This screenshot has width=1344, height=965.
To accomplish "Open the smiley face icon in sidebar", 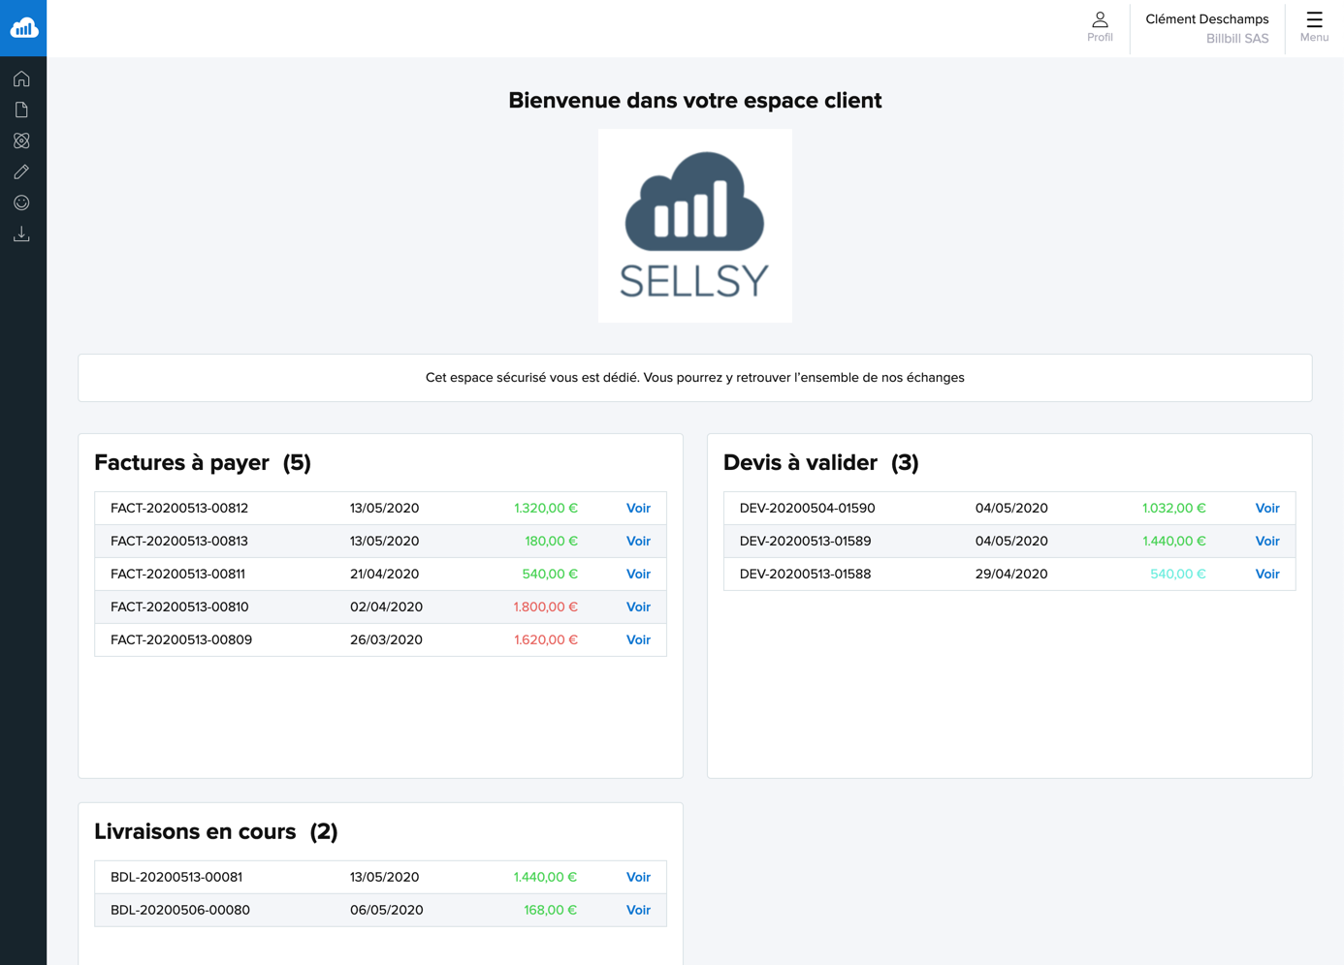I will click(21, 202).
